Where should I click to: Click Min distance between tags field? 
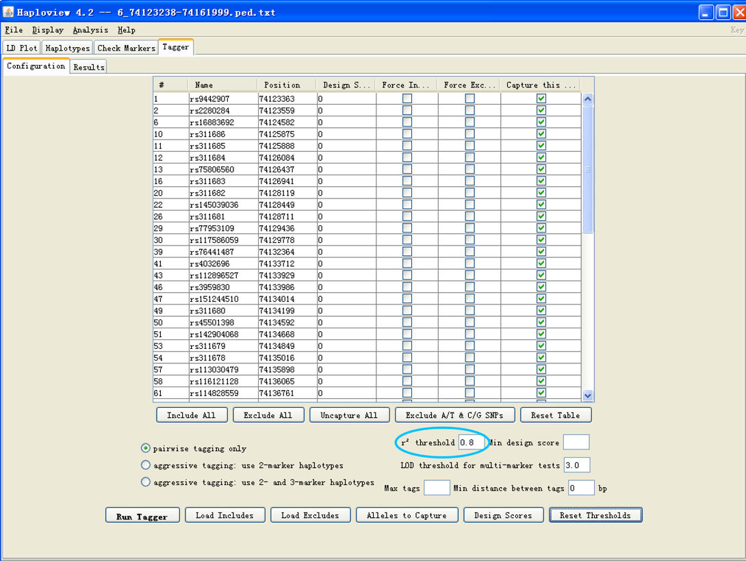(581, 488)
